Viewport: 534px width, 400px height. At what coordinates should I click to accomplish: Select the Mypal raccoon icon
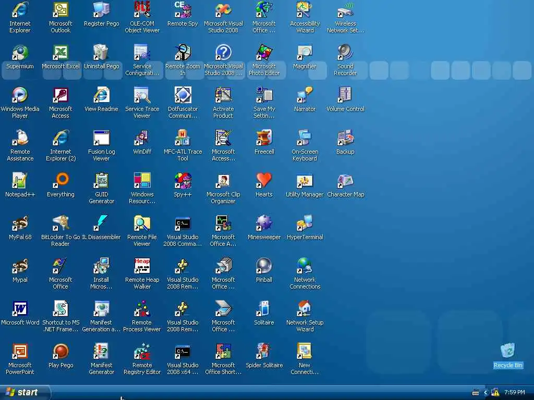[x=20, y=266]
